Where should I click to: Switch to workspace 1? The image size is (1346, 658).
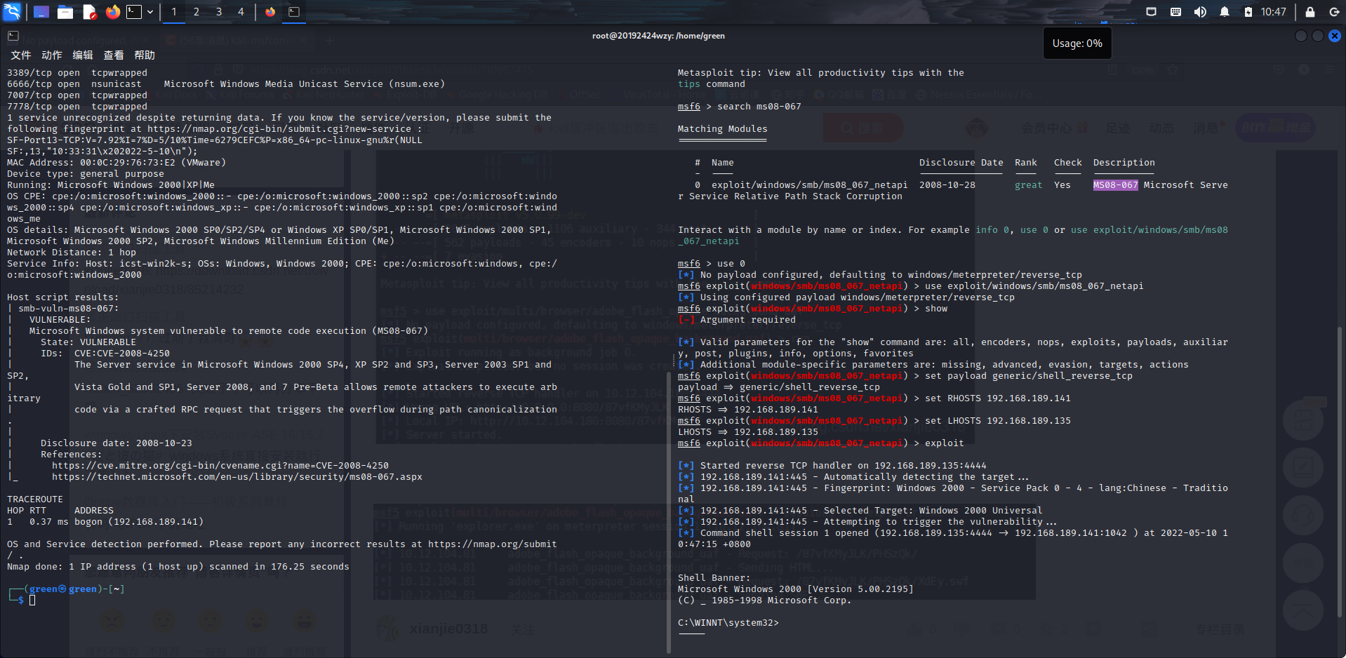174,12
